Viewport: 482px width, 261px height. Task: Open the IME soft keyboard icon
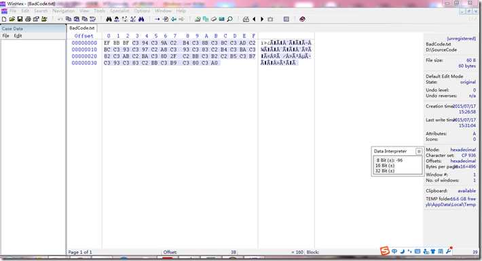[418, 252]
